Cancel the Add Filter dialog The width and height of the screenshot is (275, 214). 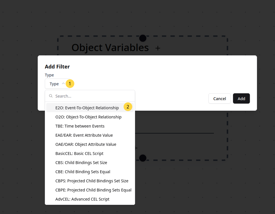[219, 98]
